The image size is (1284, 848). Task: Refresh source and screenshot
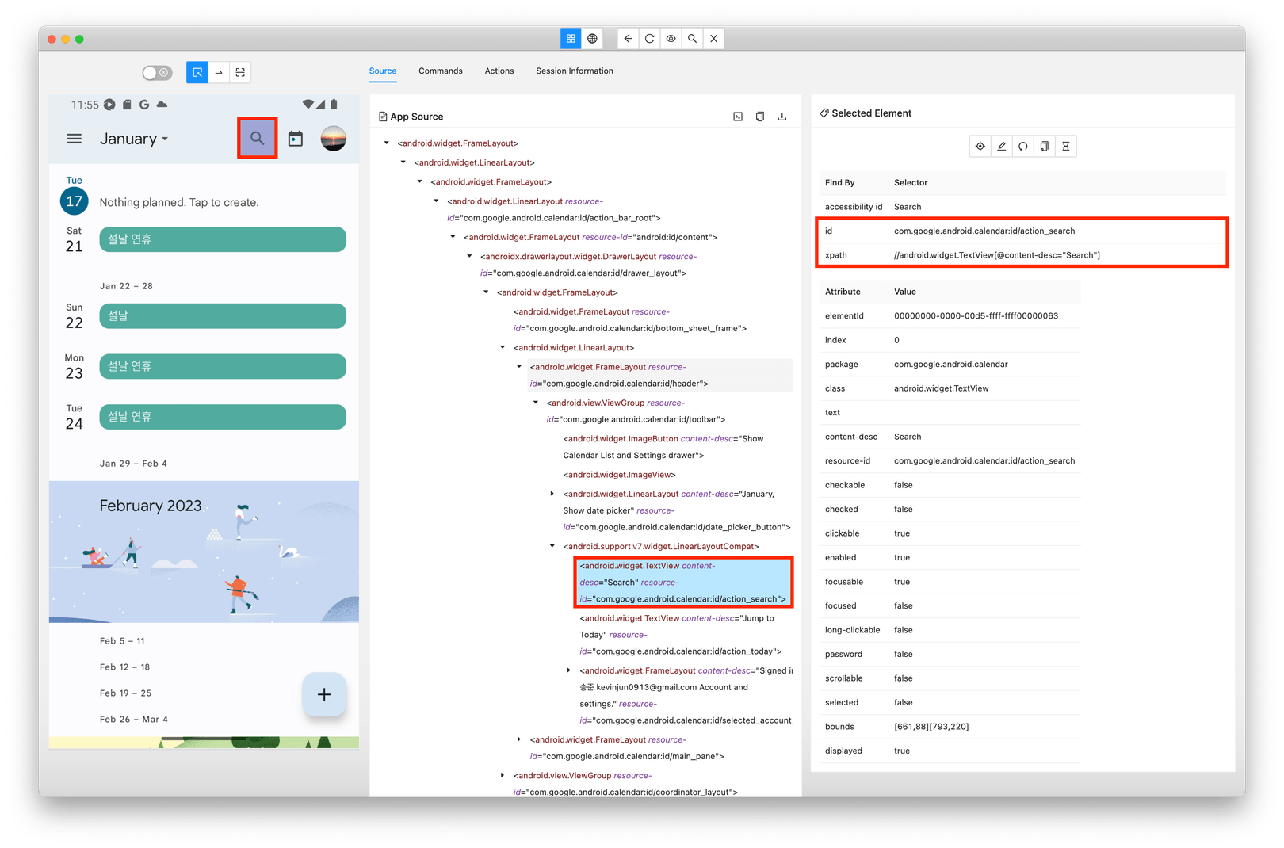[x=649, y=38]
